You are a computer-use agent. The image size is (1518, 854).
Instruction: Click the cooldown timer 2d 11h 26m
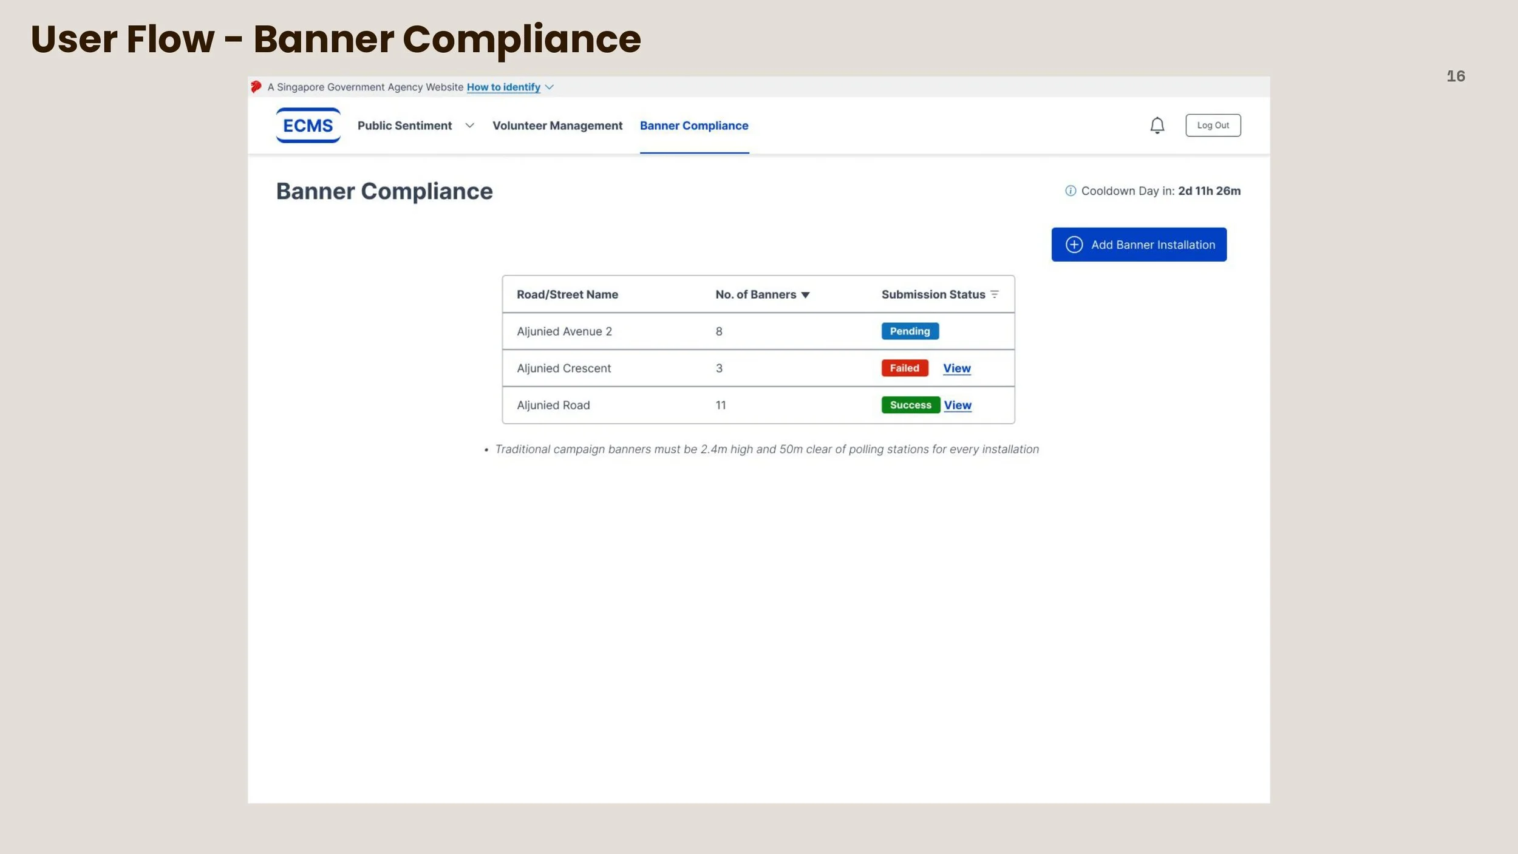point(1209,191)
